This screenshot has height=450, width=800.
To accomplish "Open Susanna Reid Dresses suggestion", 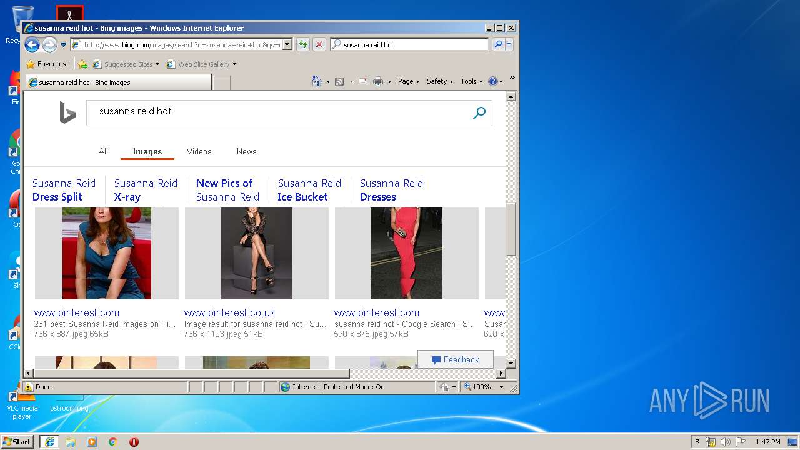I will point(391,190).
